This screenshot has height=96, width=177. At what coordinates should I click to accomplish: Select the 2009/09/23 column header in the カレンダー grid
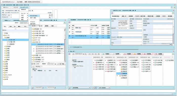coord(122,57)
